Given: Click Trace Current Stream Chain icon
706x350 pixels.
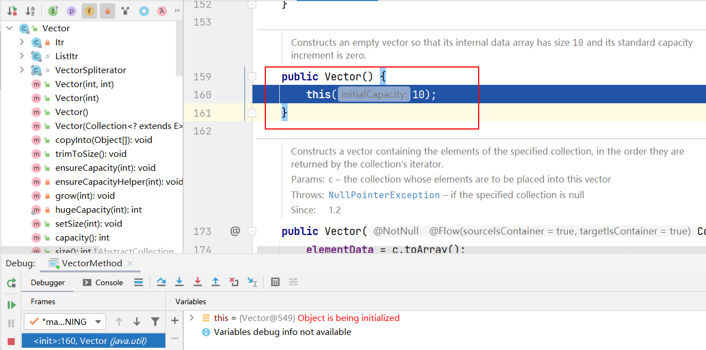Looking at the screenshot, I should pos(293,282).
